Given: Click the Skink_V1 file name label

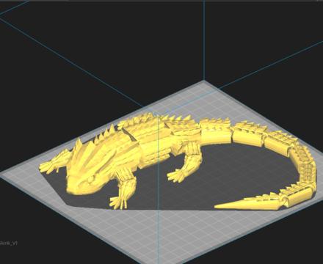Looking at the screenshot, I should pos(9,243).
